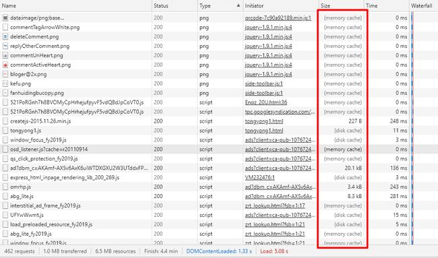The image size is (438, 258).
Task: Click the icon beside commentTagArrowWhite.png
Action: [x=5, y=28]
